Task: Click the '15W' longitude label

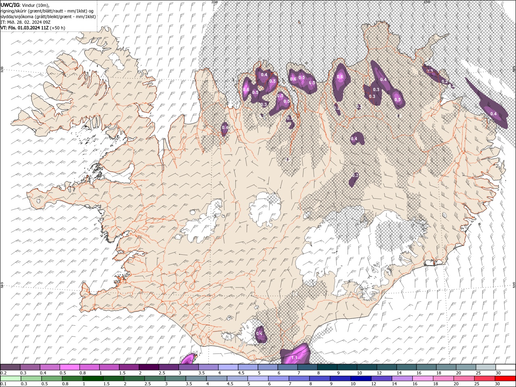Action: pos(427,2)
